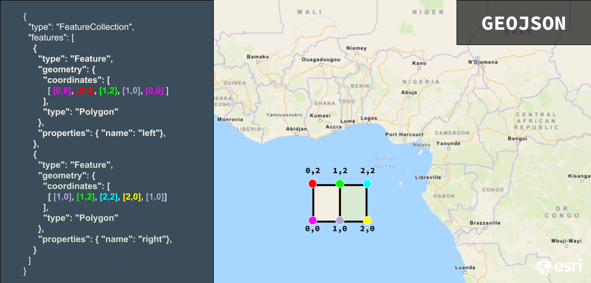Viewport: 591px width, 283px height.
Task: Click the Libreville city label
Action: pyautogui.click(x=428, y=177)
